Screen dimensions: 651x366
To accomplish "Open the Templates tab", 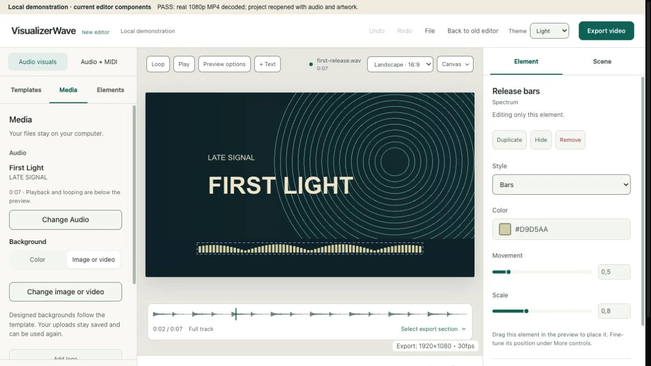I will click(26, 90).
